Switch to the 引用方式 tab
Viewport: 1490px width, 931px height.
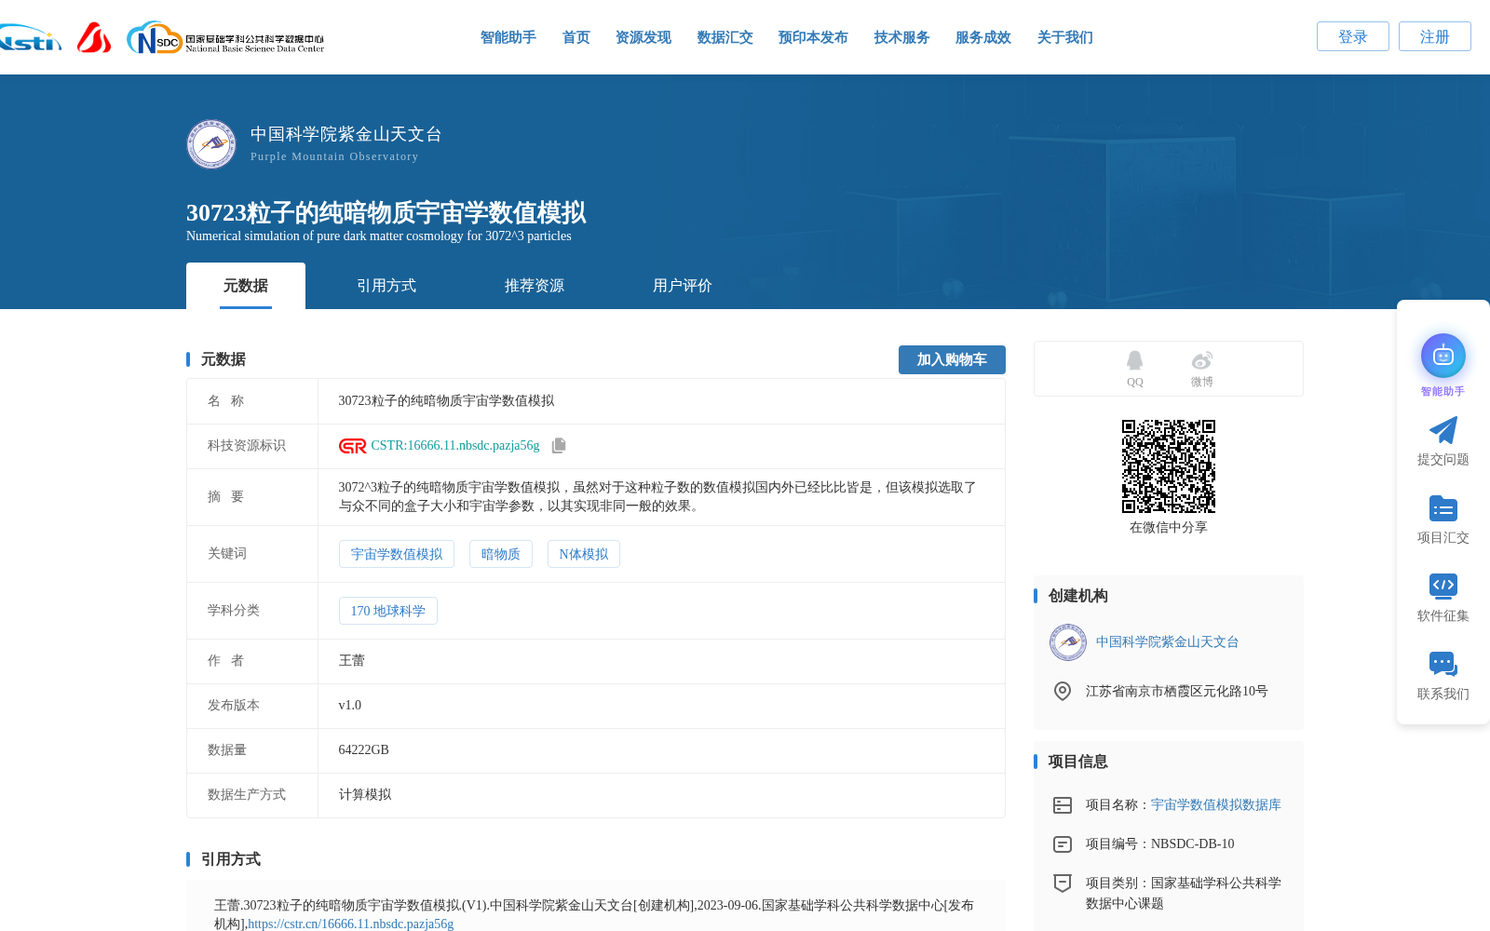point(386,286)
